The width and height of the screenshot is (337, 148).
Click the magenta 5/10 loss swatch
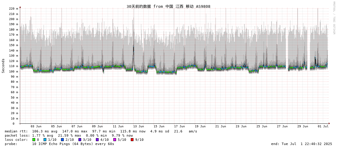[115, 140]
